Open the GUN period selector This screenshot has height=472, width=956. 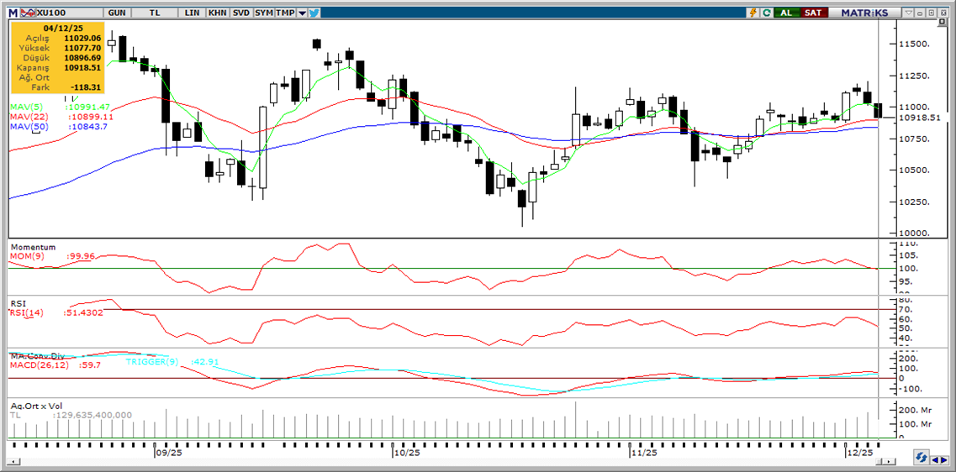tap(118, 13)
